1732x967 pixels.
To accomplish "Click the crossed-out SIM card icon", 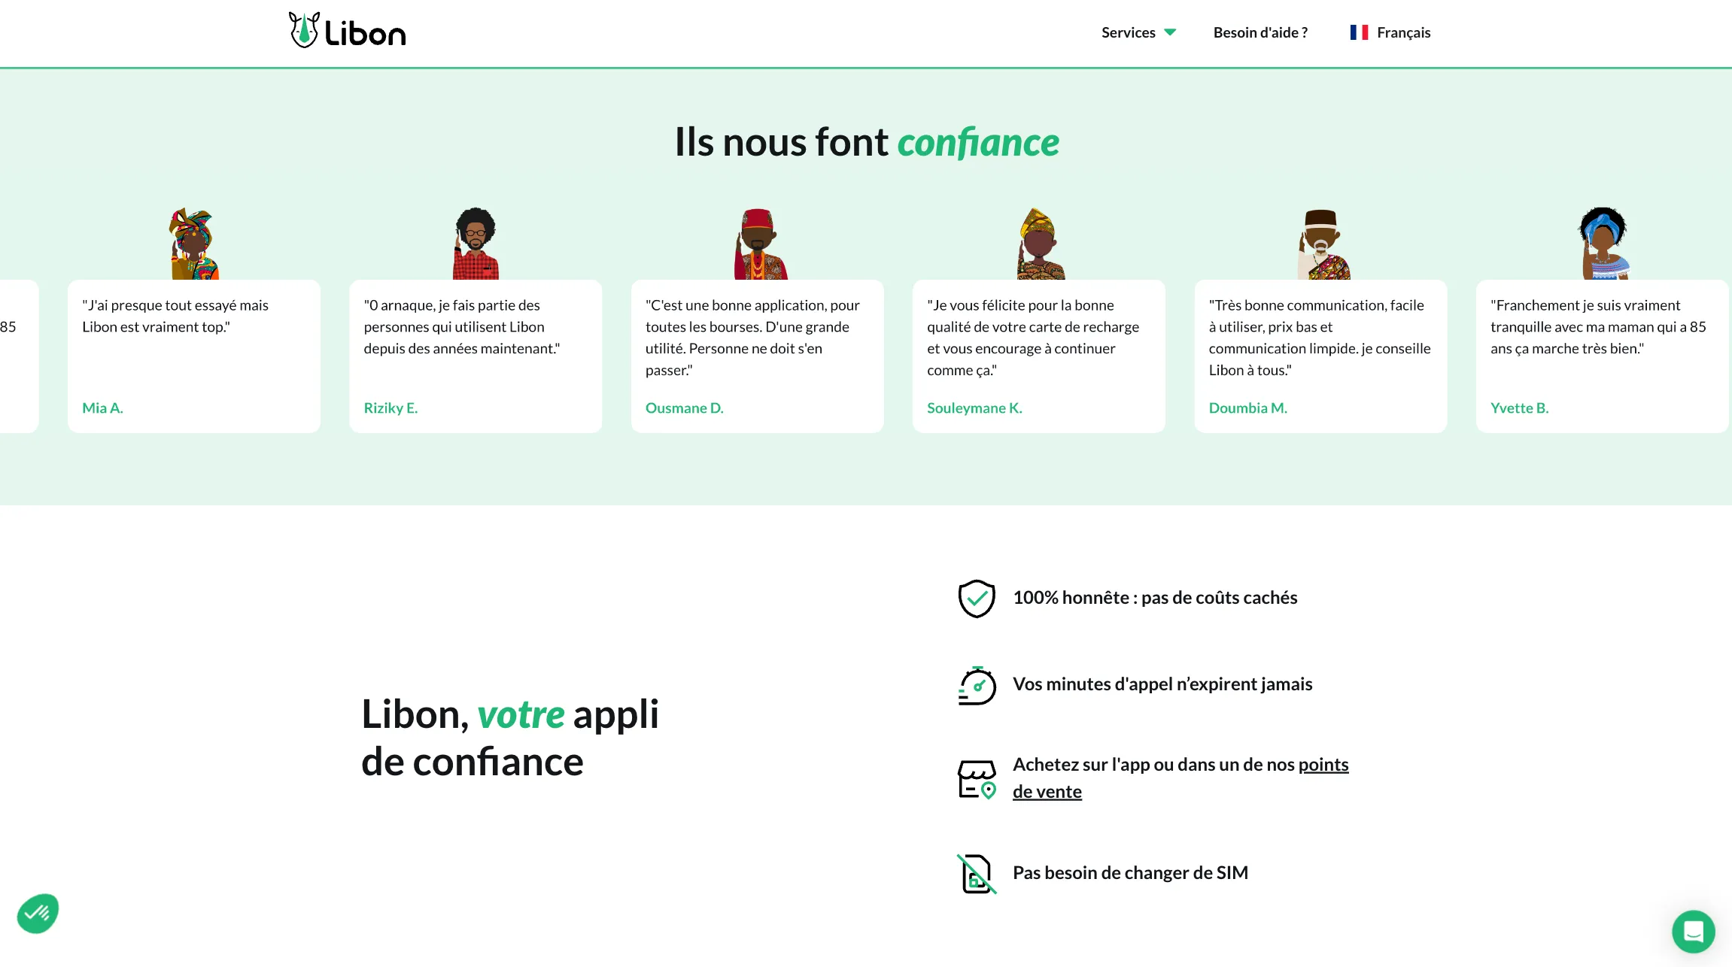I will 977,874.
